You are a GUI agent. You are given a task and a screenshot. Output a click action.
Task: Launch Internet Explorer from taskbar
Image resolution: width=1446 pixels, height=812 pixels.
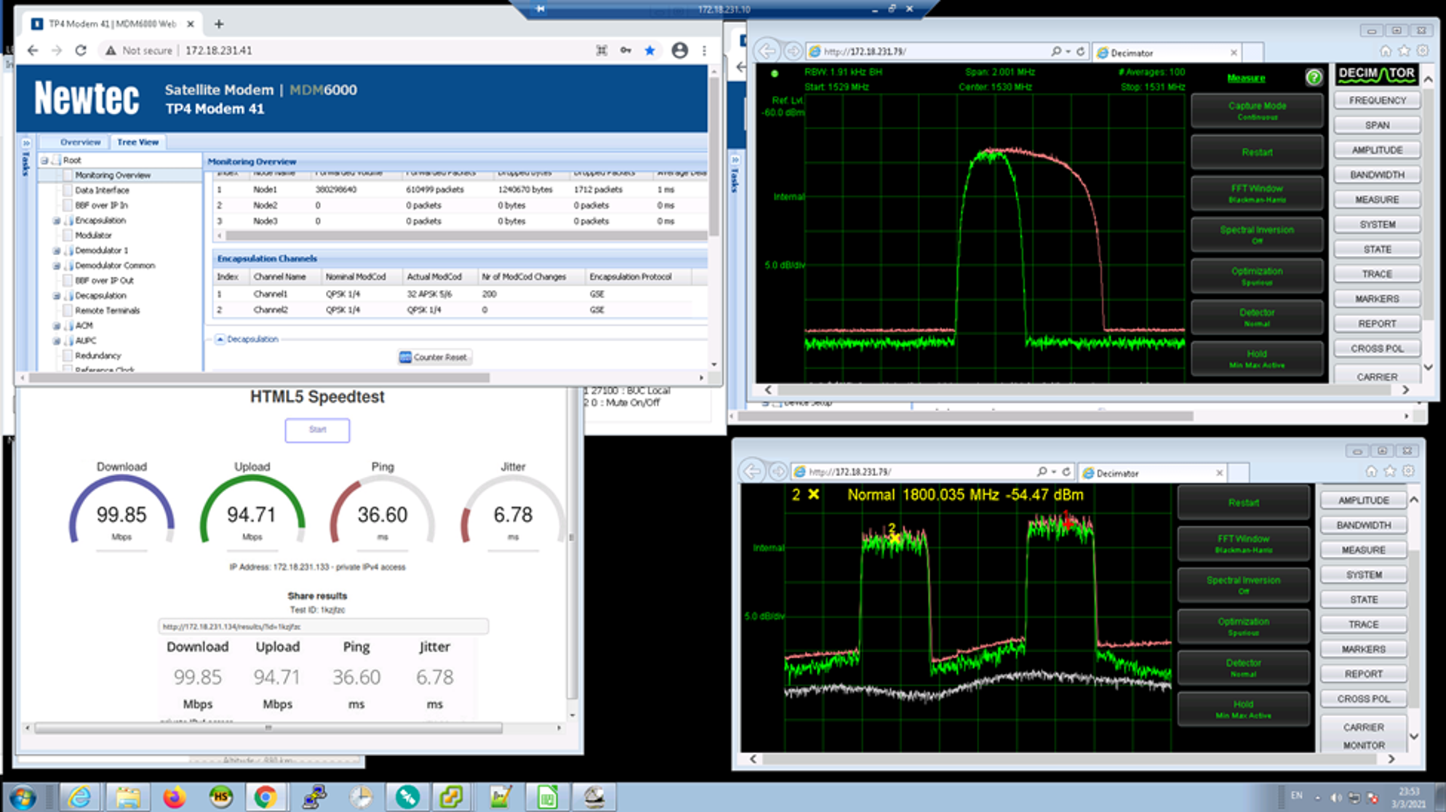tap(79, 797)
